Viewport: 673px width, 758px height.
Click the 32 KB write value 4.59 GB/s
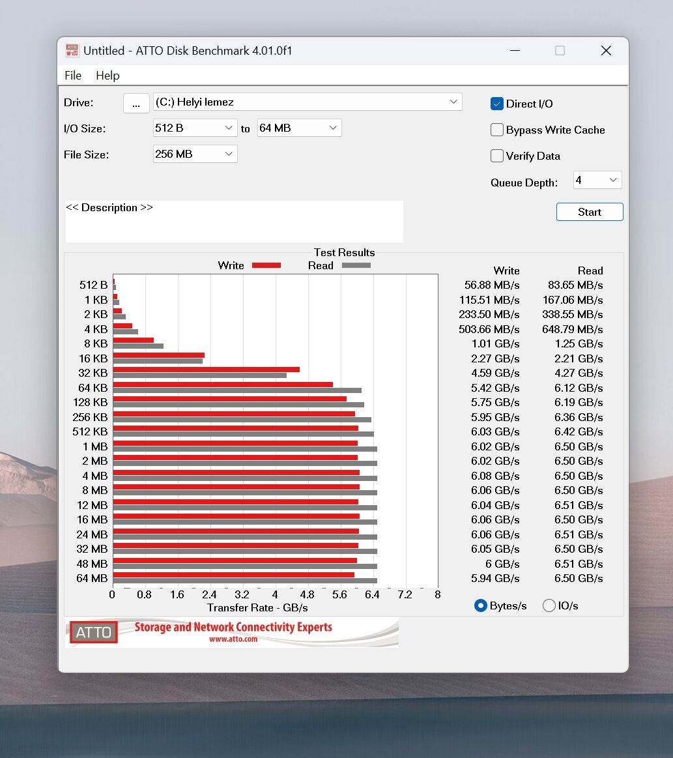[x=495, y=373]
